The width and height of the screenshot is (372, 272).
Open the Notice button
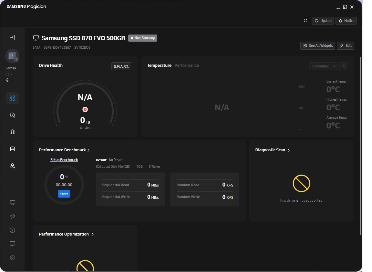[346, 21]
